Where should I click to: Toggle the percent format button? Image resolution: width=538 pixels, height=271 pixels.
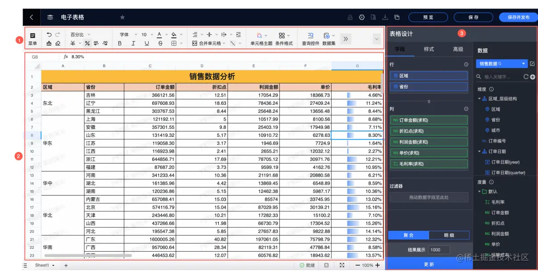coord(87,43)
